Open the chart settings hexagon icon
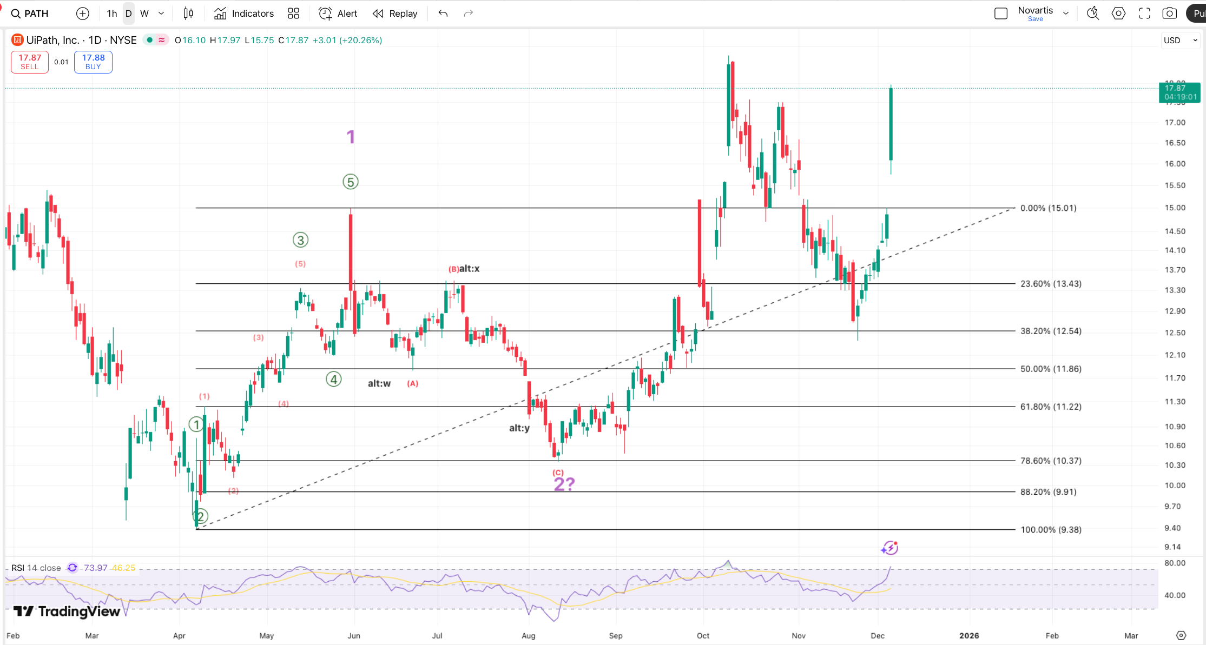Image resolution: width=1206 pixels, height=645 pixels. pyautogui.click(x=1118, y=14)
